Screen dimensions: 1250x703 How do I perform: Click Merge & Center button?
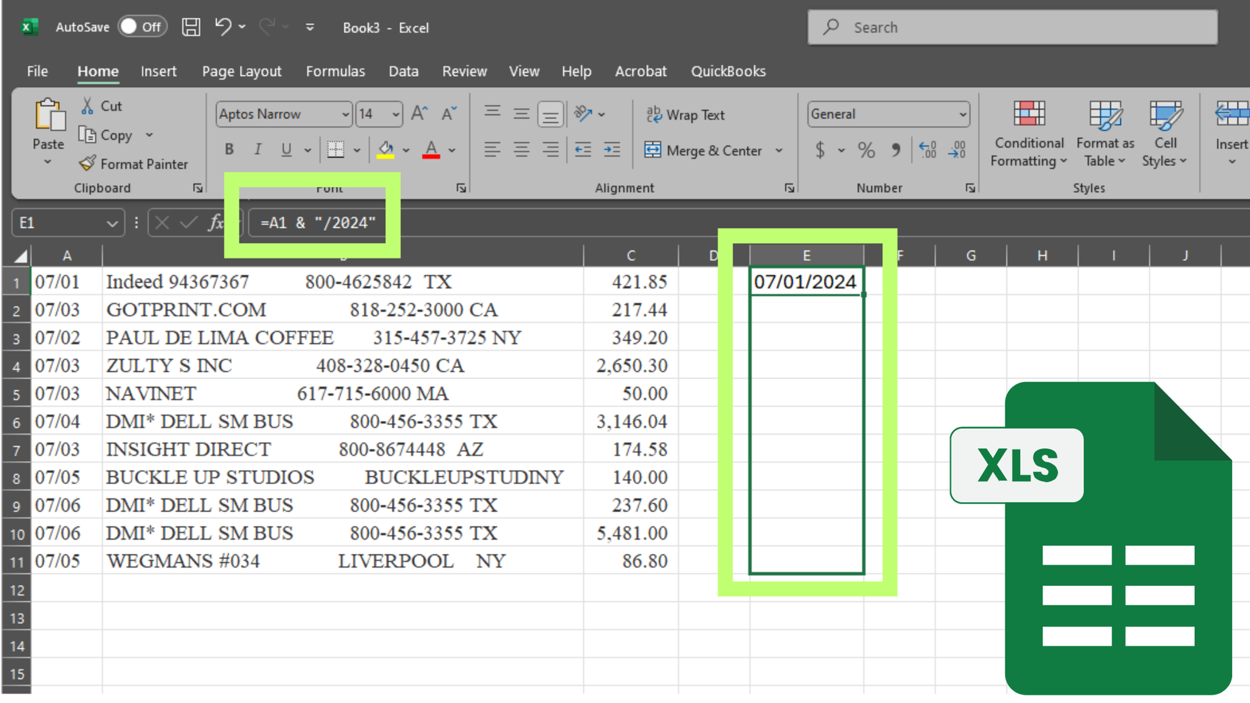[x=705, y=150]
